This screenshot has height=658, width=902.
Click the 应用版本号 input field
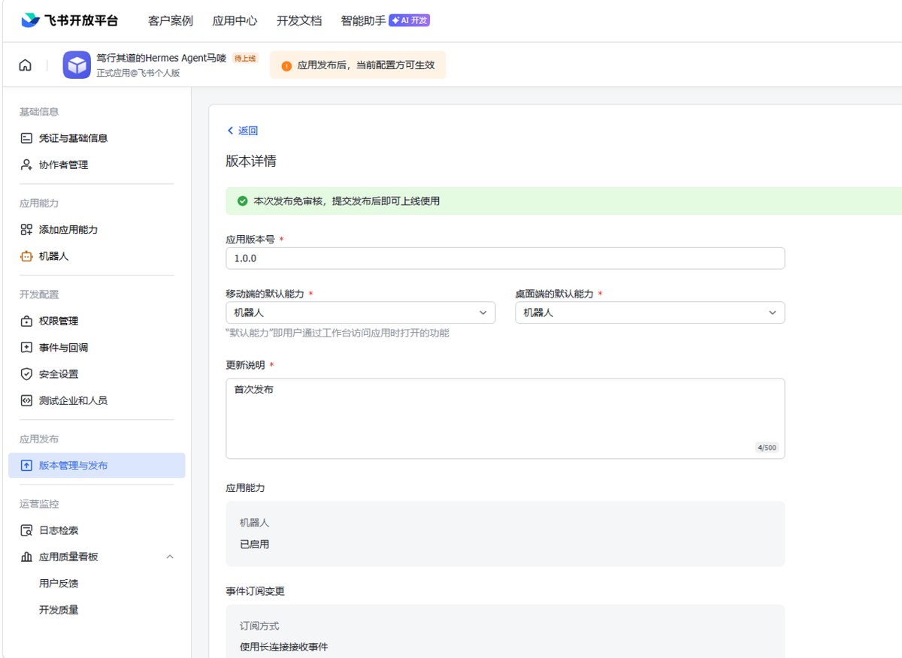505,258
